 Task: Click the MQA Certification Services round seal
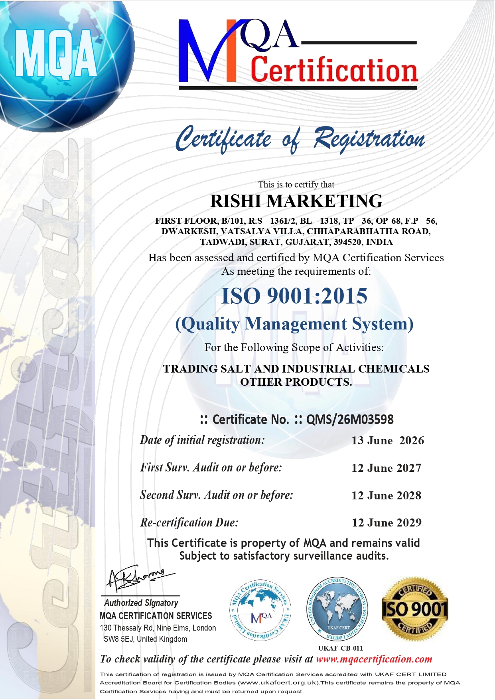(260, 610)
